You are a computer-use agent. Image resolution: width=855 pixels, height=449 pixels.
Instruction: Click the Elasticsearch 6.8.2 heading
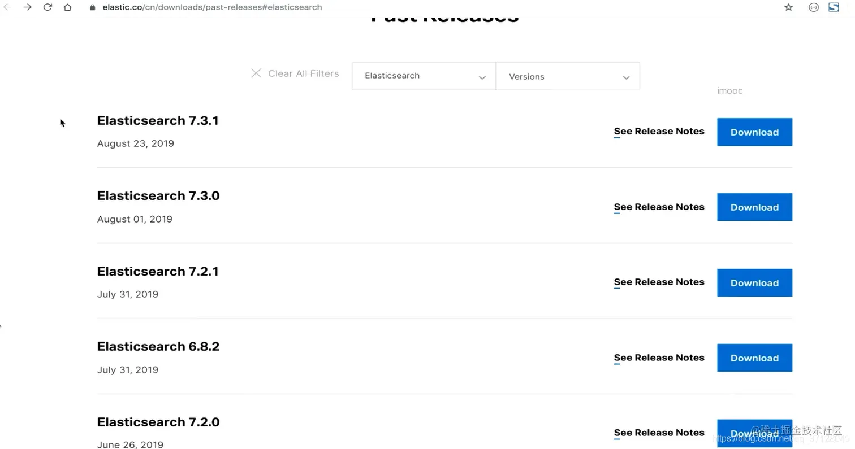158,346
